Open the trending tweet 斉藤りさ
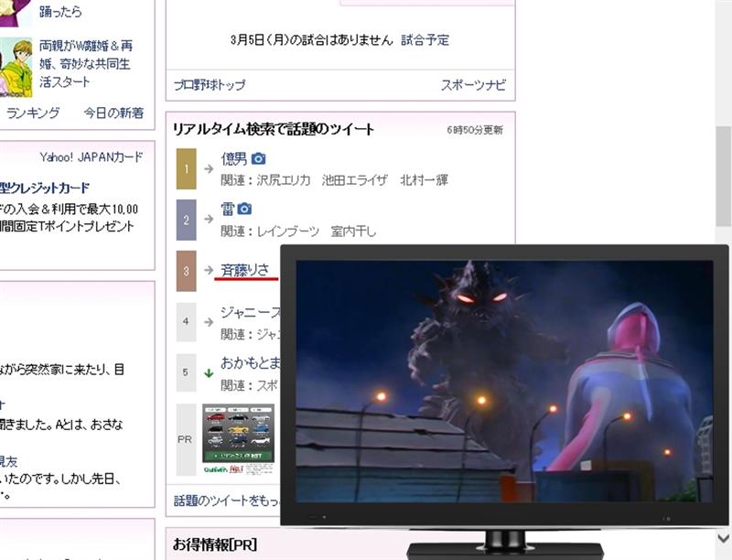The height and width of the screenshot is (560, 732). [x=245, y=270]
